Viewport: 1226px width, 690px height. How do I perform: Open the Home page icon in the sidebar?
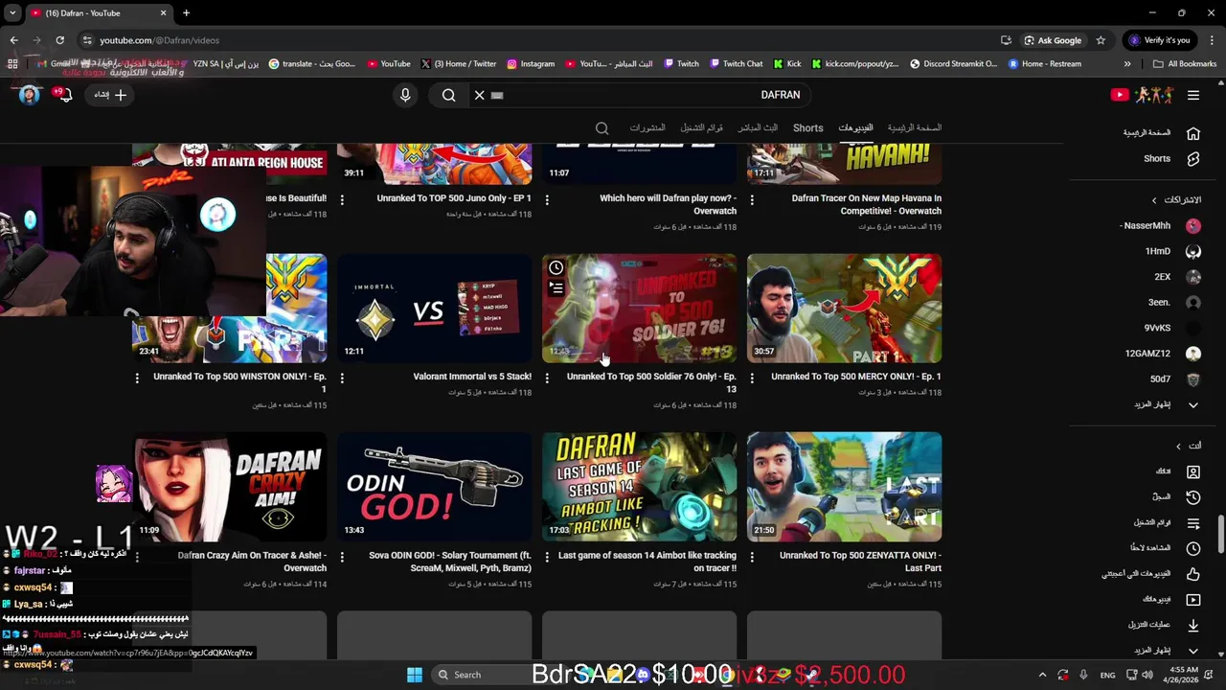tap(1193, 133)
